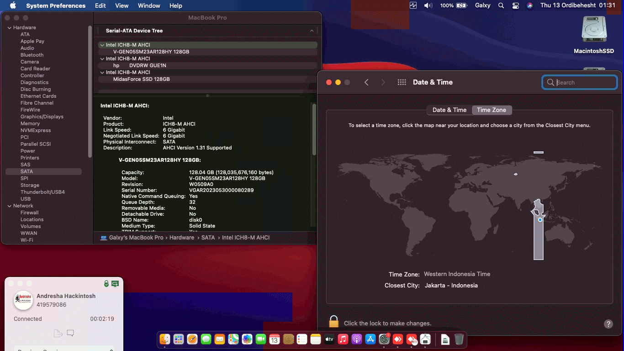Open FaceTime from the Dock
This screenshot has height=351, width=624.
(x=261, y=339)
